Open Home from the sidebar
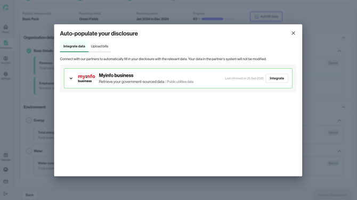Image resolution: width=357 pixels, height=200 pixels. [x=6, y=29]
